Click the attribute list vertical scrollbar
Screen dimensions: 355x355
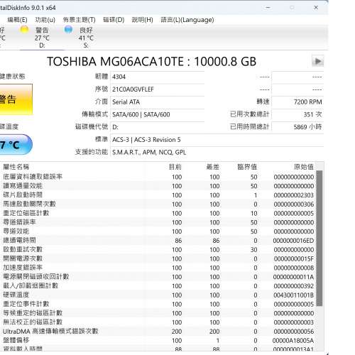click(x=319, y=238)
